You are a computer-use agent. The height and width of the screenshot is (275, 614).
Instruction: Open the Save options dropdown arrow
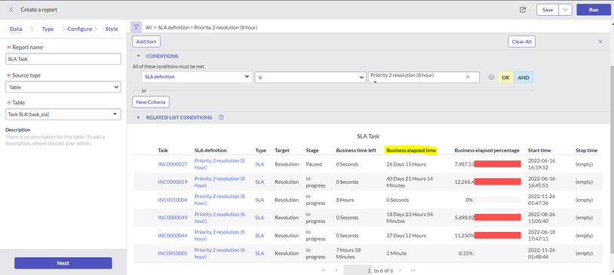tap(565, 10)
